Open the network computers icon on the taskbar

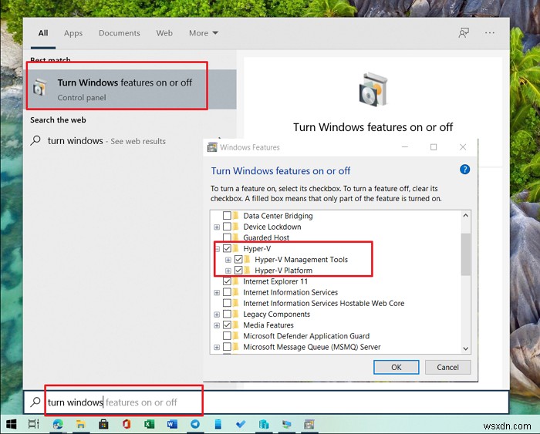point(286,424)
